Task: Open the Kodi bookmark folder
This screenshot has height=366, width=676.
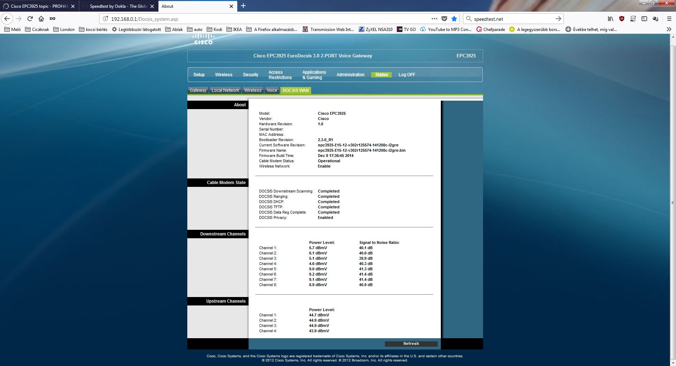Action: 214,30
